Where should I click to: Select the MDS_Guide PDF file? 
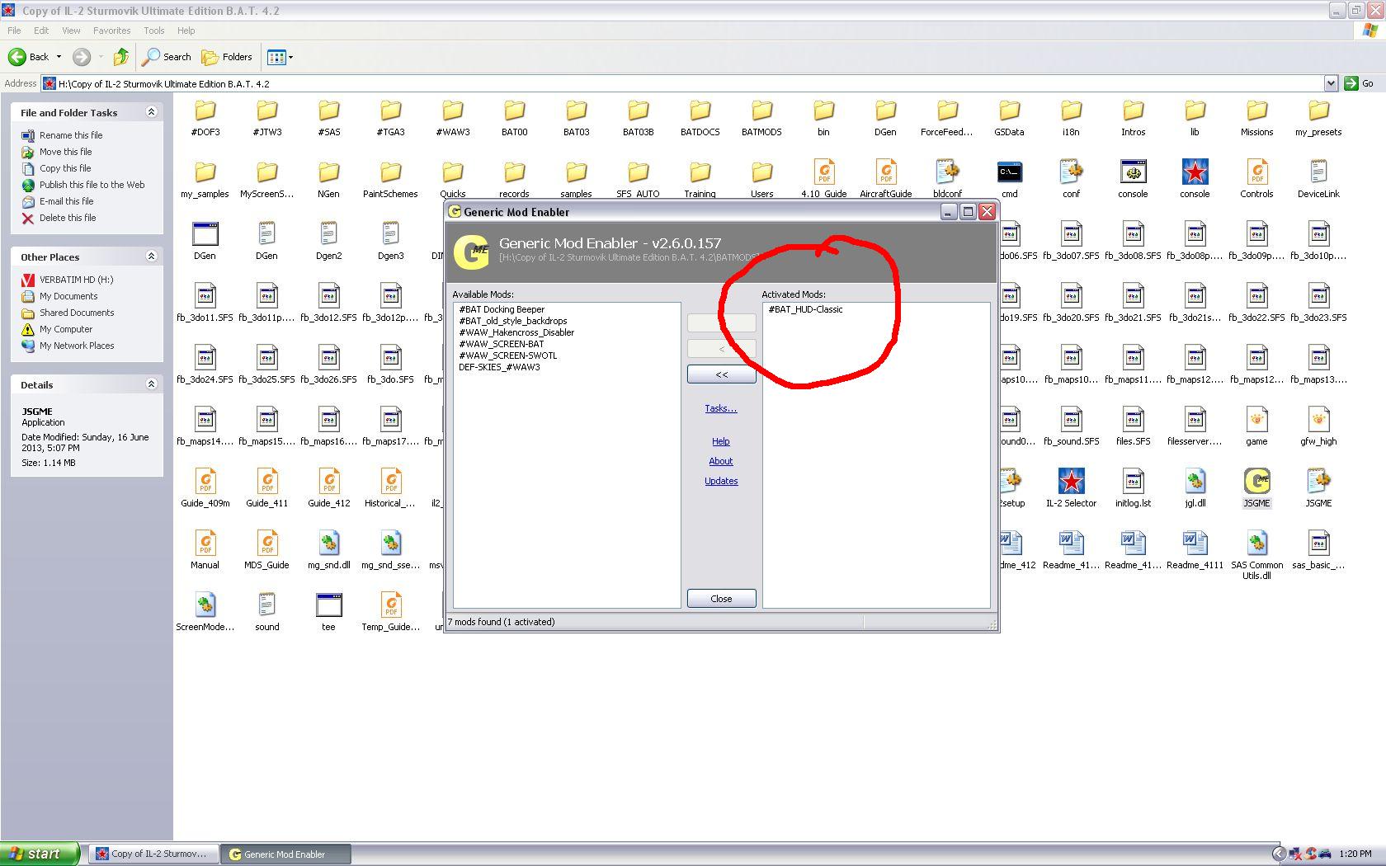(267, 550)
